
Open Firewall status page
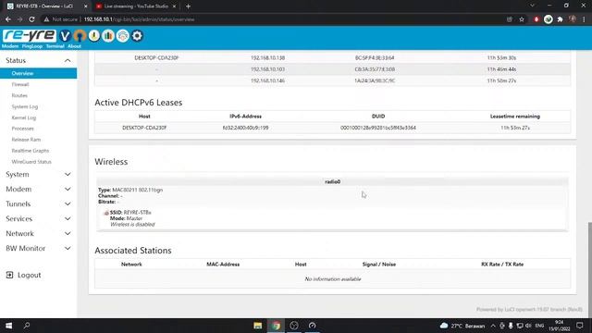coord(20,84)
